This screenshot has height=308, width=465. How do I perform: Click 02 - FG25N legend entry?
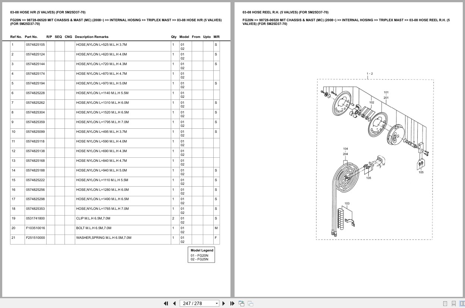coord(199,259)
